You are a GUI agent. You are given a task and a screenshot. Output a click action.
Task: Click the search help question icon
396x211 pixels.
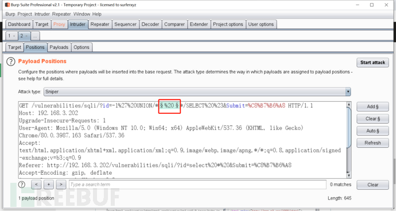22,185
